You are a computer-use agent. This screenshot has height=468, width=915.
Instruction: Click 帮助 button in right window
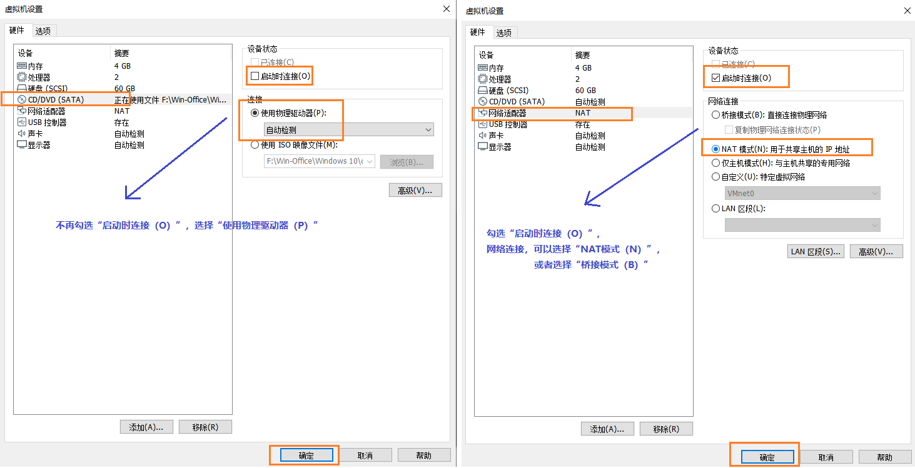pyautogui.click(x=885, y=457)
